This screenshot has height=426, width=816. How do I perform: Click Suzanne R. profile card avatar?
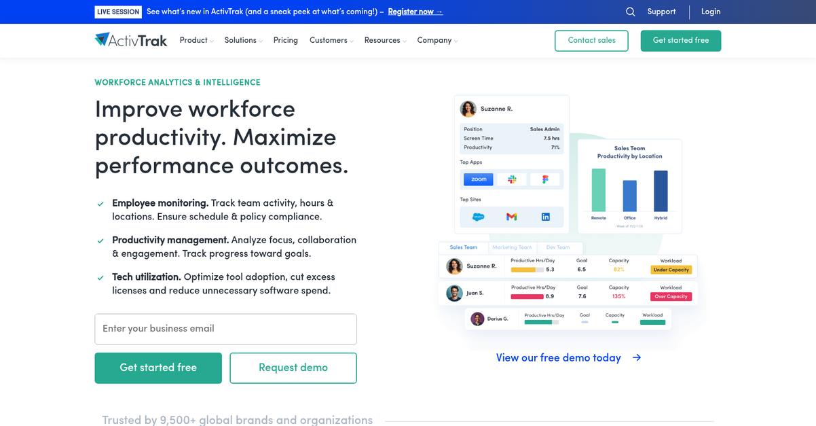[x=468, y=109]
